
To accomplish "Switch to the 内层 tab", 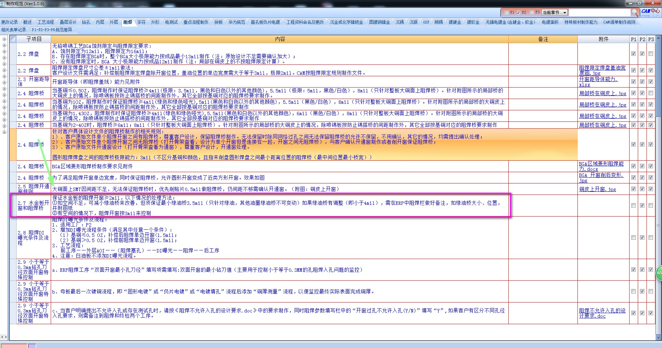I will coord(100,22).
